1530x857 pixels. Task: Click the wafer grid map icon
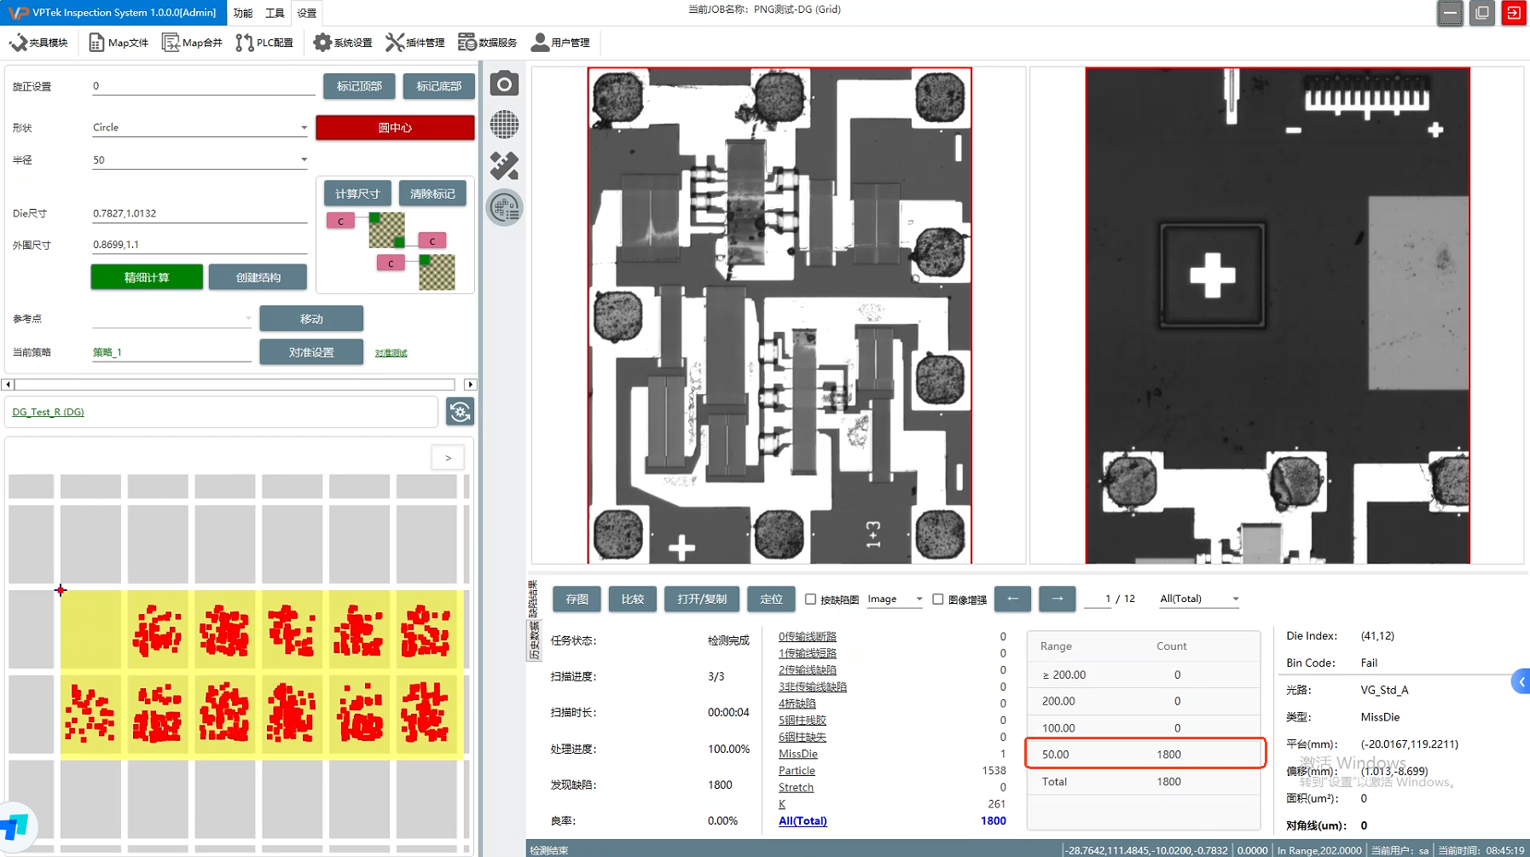tap(504, 124)
